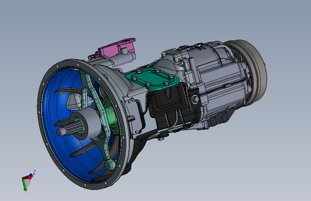The height and width of the screenshot is (201, 311).
Task: Pick the yellow-green plug on top of rear housing
Action: tap(199, 45)
